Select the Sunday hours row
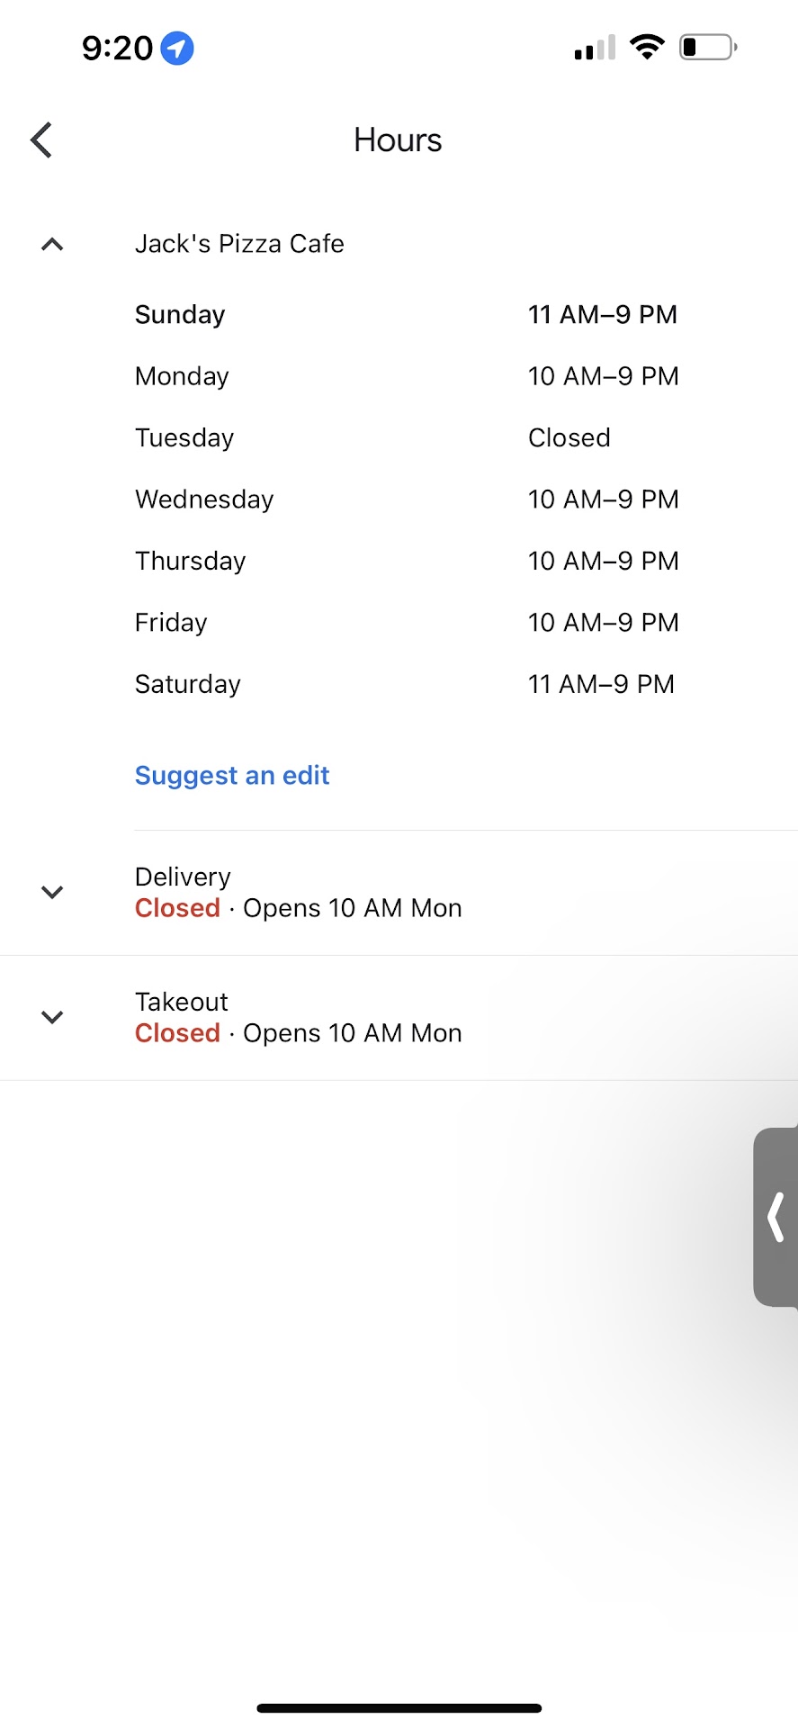 (405, 315)
